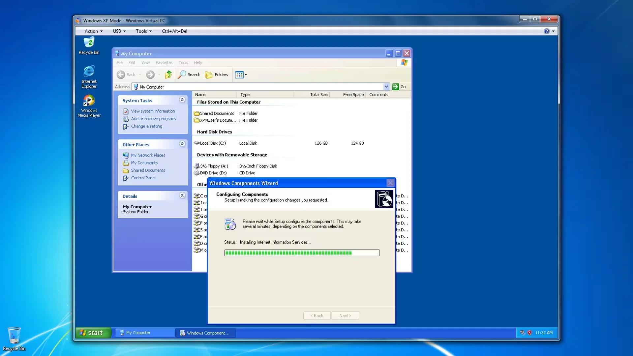Click the Up folder toolbar icon
The height and width of the screenshot is (356, 633).
[x=168, y=74]
